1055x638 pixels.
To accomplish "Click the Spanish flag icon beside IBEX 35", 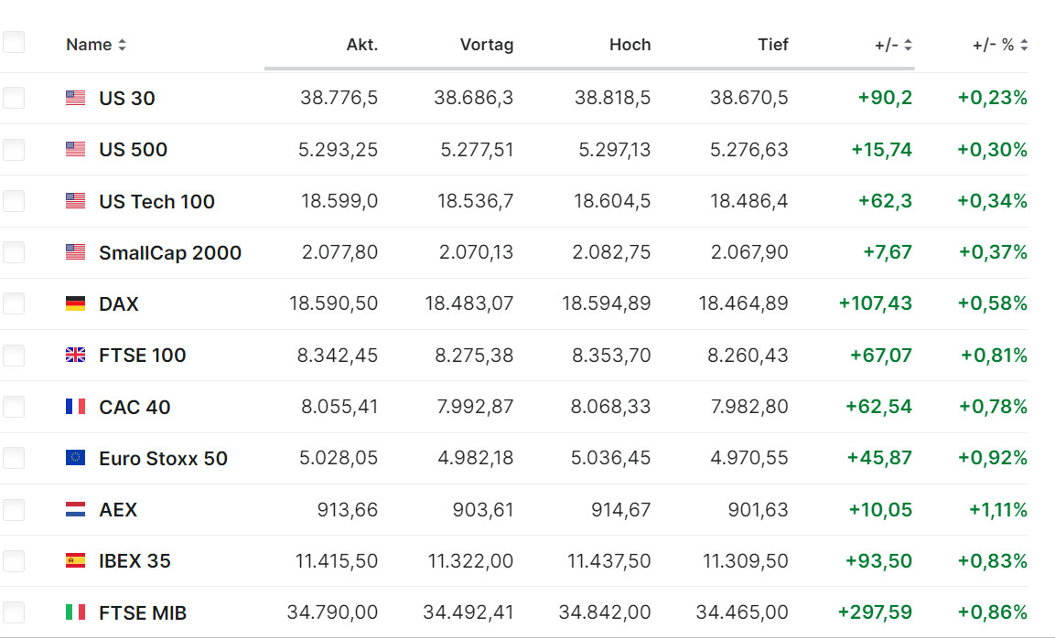I will coord(75,560).
